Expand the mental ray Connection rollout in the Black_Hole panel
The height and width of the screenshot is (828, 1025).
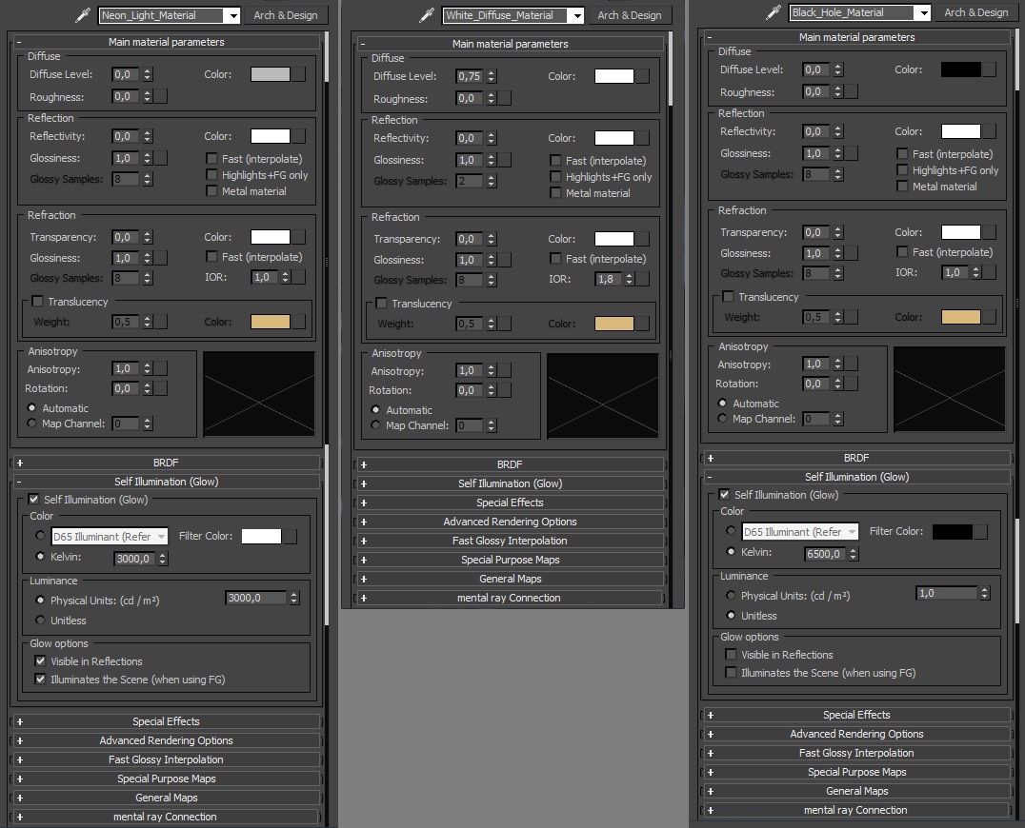856,810
